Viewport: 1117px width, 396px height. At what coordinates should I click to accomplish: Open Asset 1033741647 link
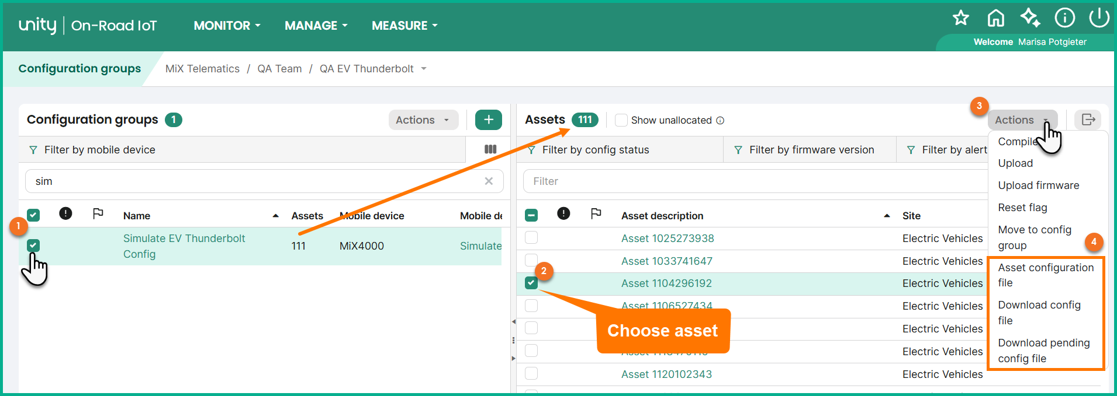point(667,261)
